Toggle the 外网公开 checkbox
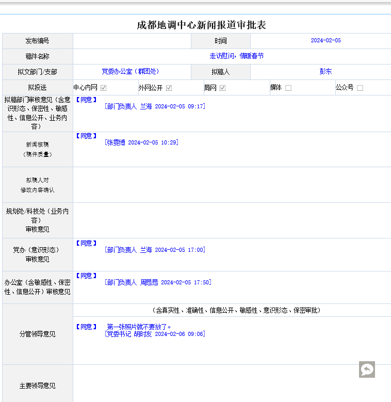The height and width of the screenshot is (402, 391). [x=169, y=88]
